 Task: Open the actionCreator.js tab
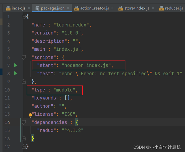tap(94, 8)
